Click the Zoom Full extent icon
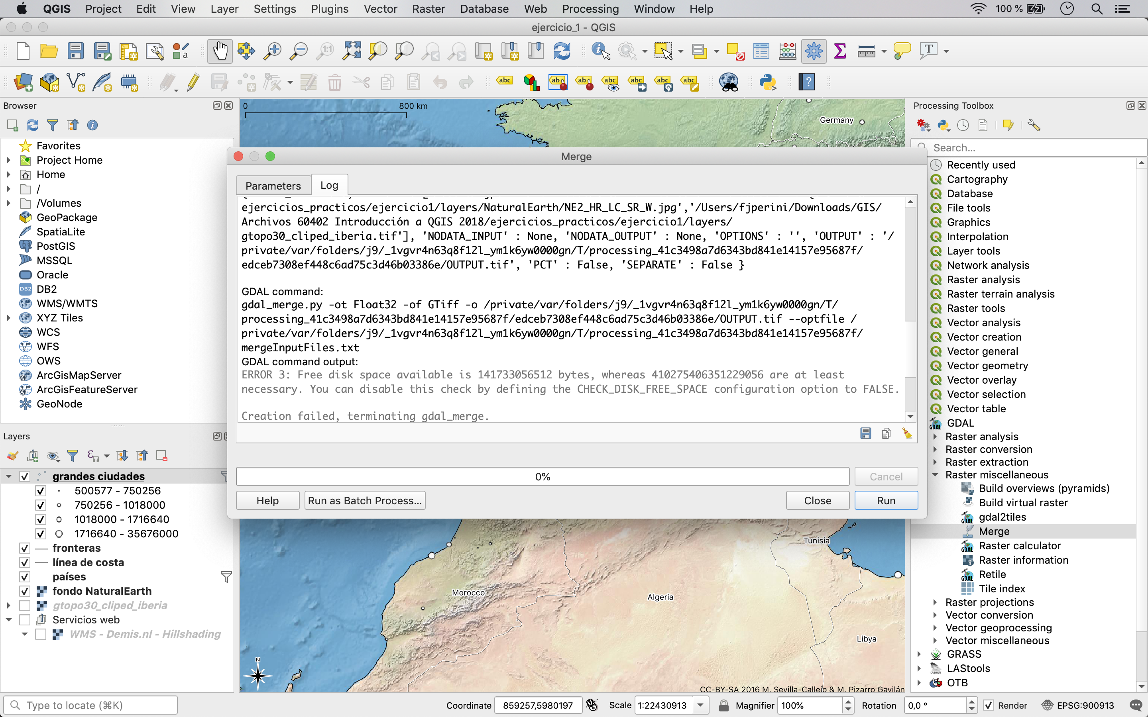1148x717 pixels. coord(352,51)
